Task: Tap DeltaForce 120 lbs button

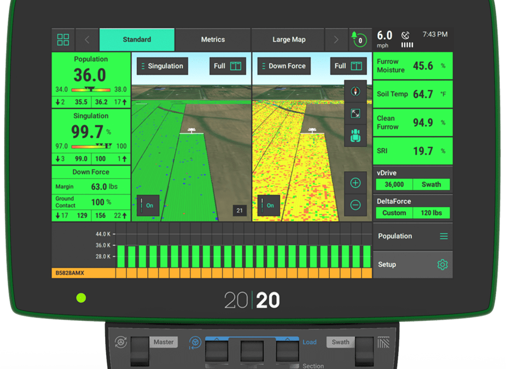Action: [431, 213]
